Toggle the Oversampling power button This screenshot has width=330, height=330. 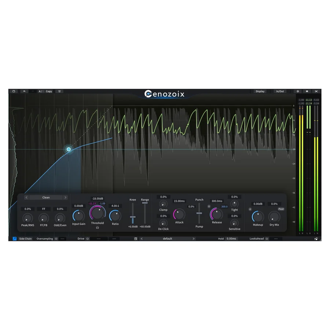[56, 239]
